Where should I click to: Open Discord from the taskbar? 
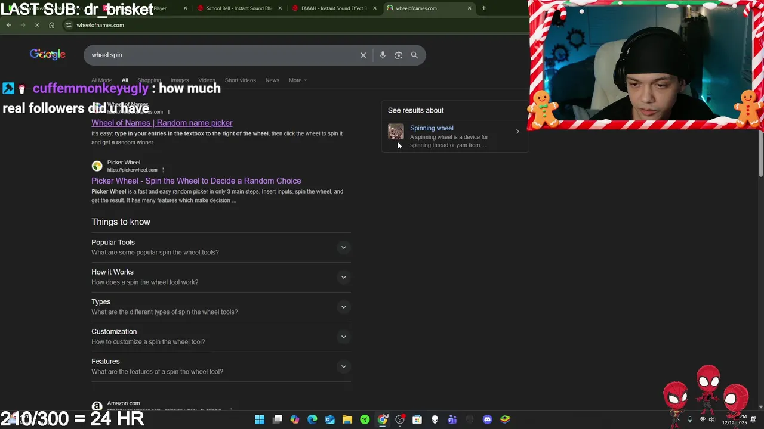[x=487, y=419]
